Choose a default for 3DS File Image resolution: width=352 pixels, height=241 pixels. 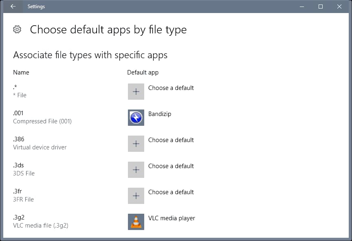[171, 166]
